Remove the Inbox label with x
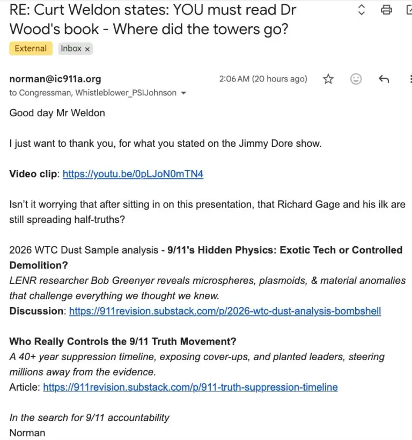The image size is (412, 440). pos(87,49)
